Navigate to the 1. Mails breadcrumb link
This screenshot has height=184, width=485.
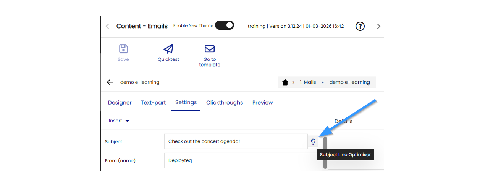[x=307, y=82]
